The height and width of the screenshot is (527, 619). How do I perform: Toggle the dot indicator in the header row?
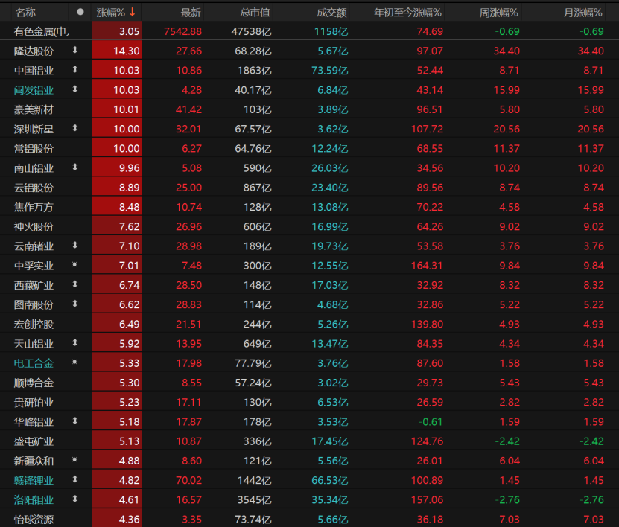coord(80,12)
